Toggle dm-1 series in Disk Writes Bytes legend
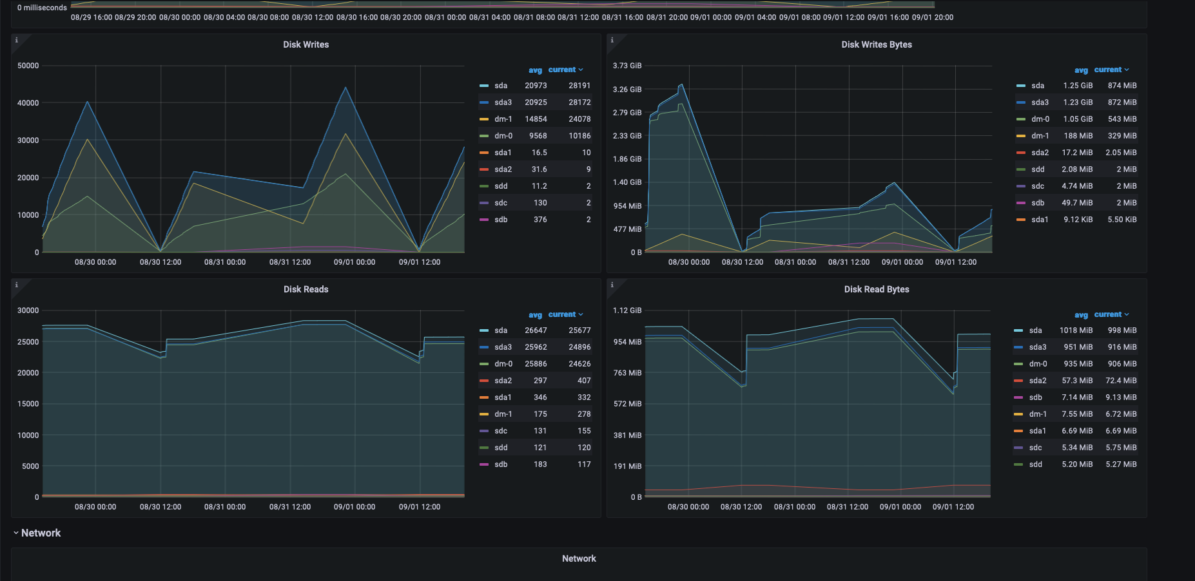 1040,136
